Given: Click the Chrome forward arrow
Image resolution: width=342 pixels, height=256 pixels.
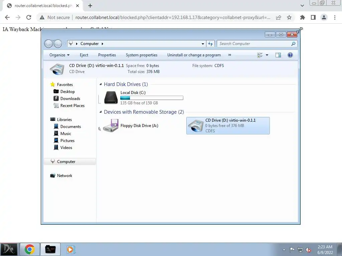Looking at the screenshot, I should (18, 17).
